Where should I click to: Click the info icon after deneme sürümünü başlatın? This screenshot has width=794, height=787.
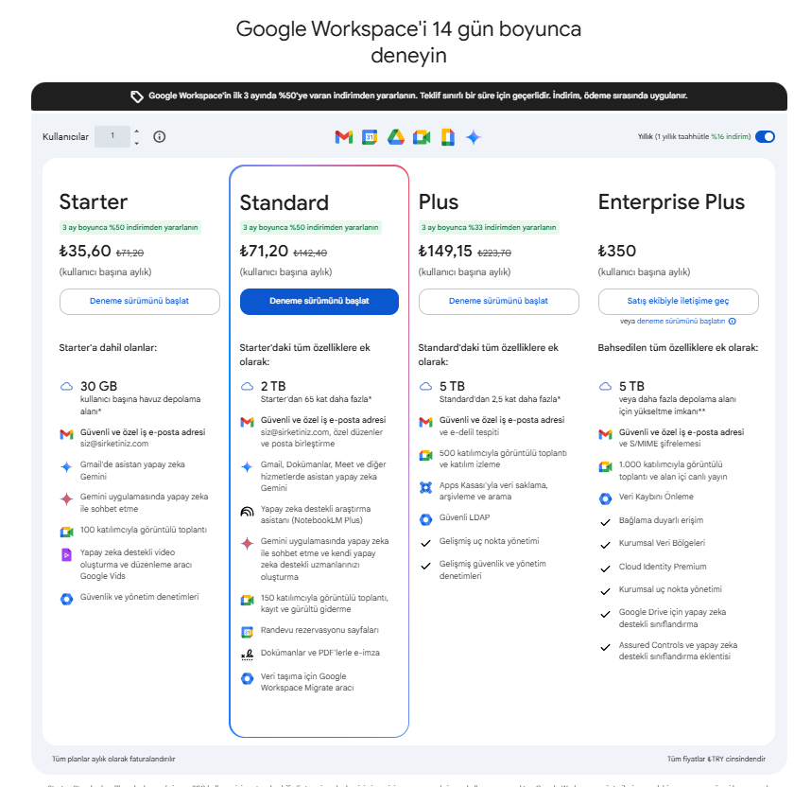click(x=733, y=322)
